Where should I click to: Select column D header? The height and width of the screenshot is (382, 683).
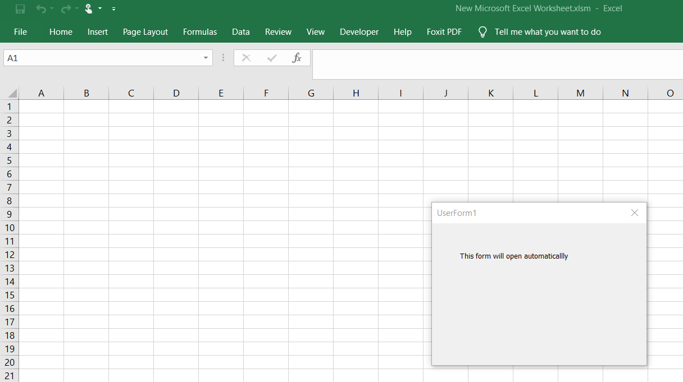pos(176,93)
